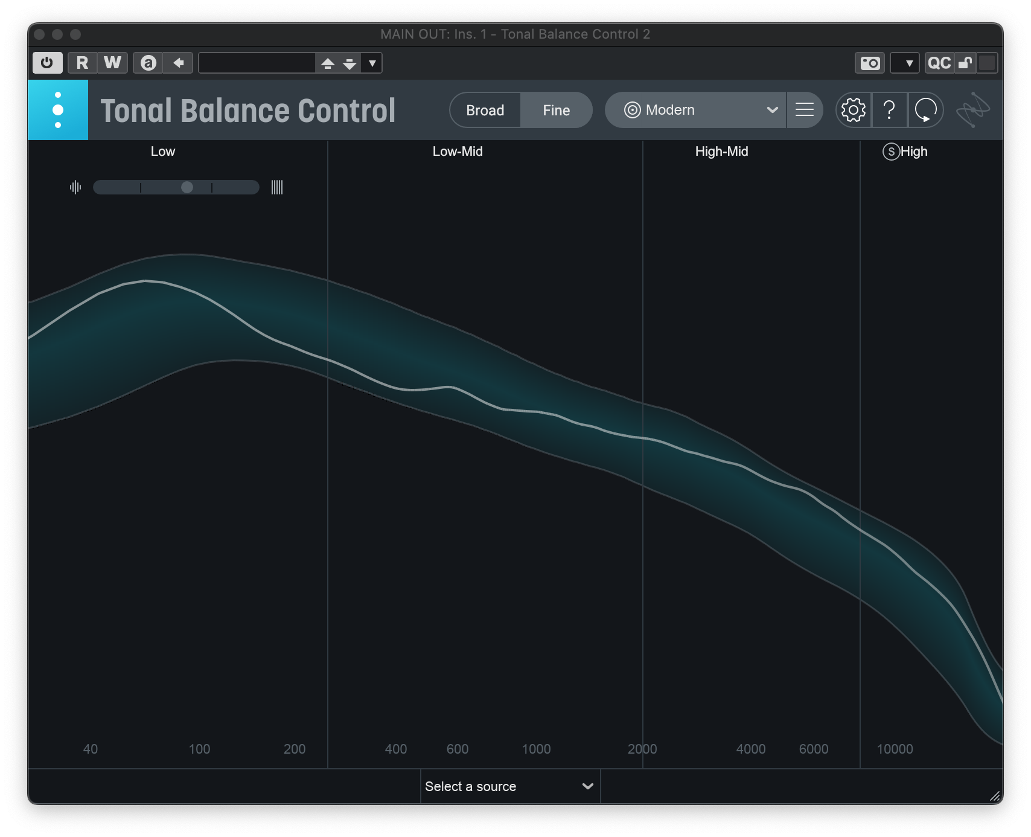
Task: Click the 10000 frequency axis label
Action: pos(895,749)
